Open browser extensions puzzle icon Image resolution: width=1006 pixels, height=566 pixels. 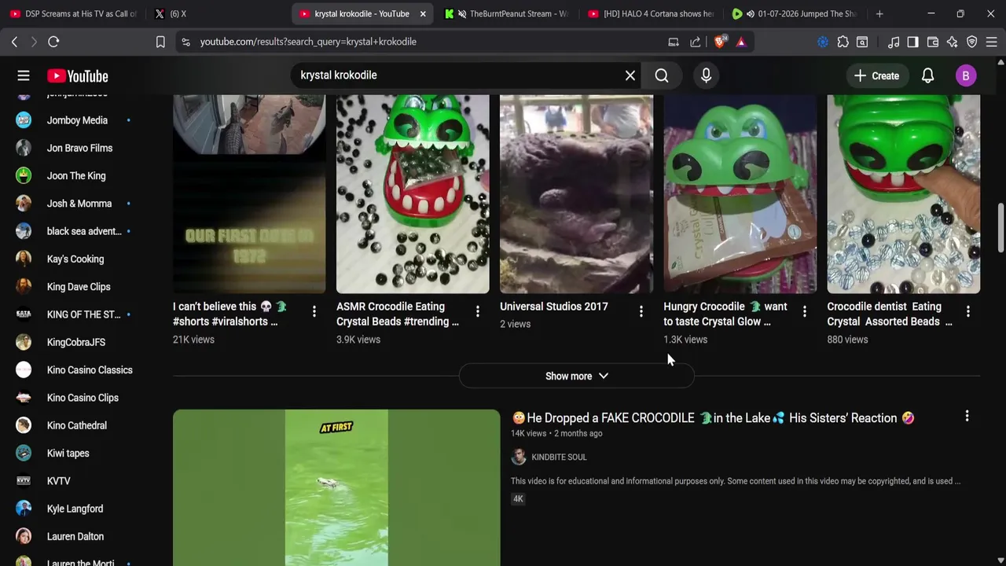tap(843, 42)
